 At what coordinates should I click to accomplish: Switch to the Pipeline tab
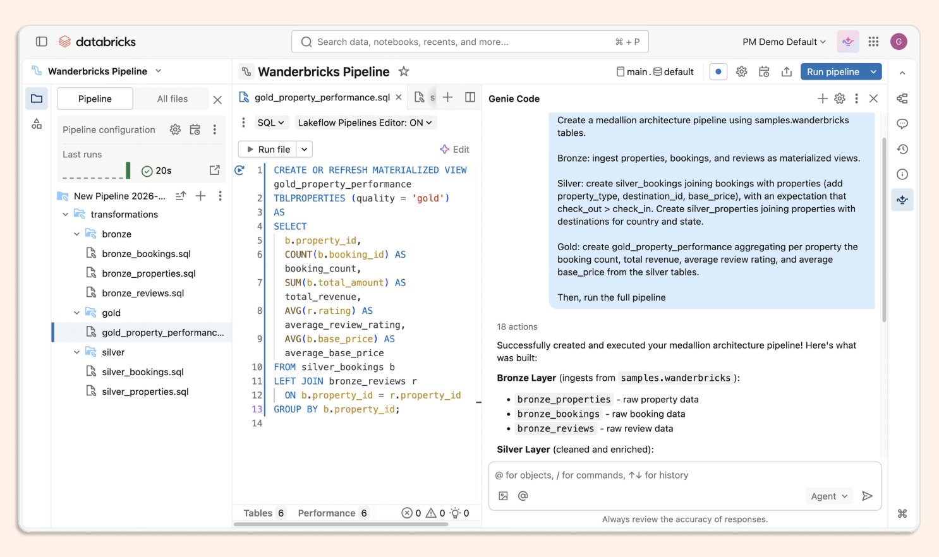(95, 99)
